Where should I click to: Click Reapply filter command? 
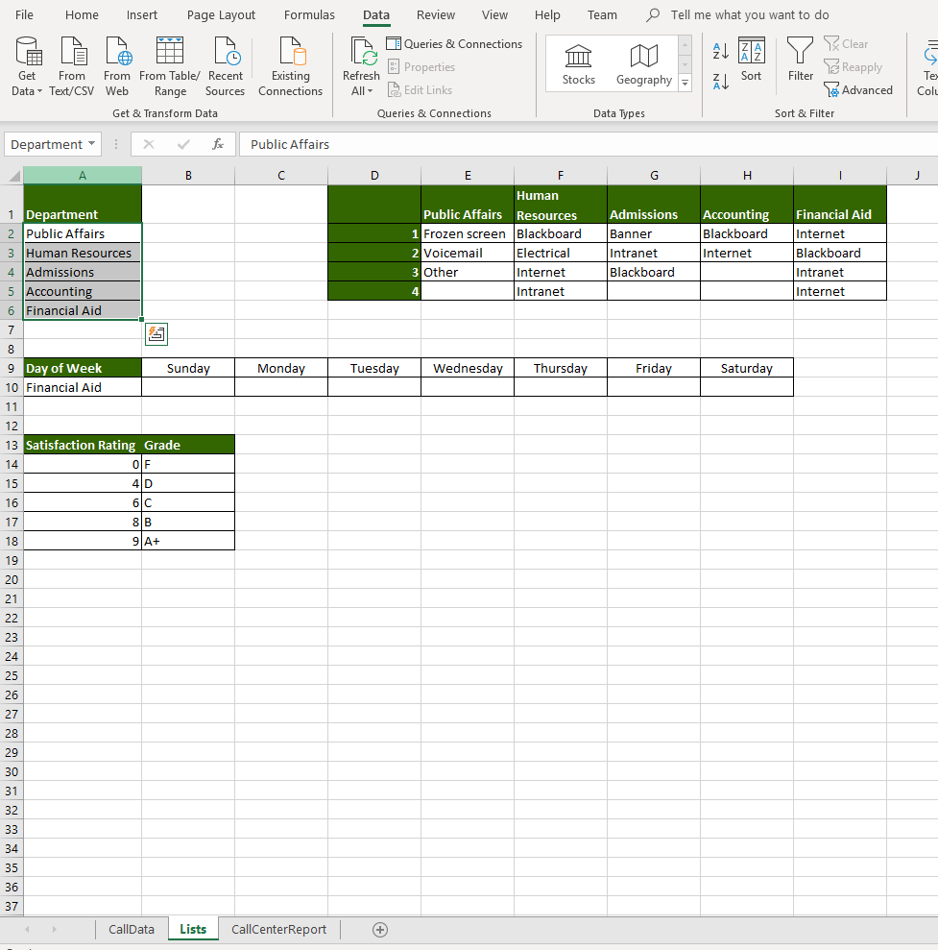pos(853,66)
